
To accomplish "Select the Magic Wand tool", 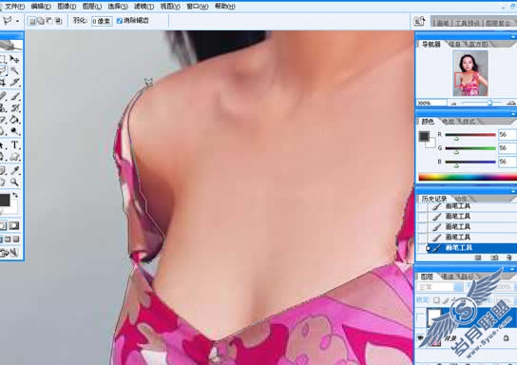I will (14, 70).
